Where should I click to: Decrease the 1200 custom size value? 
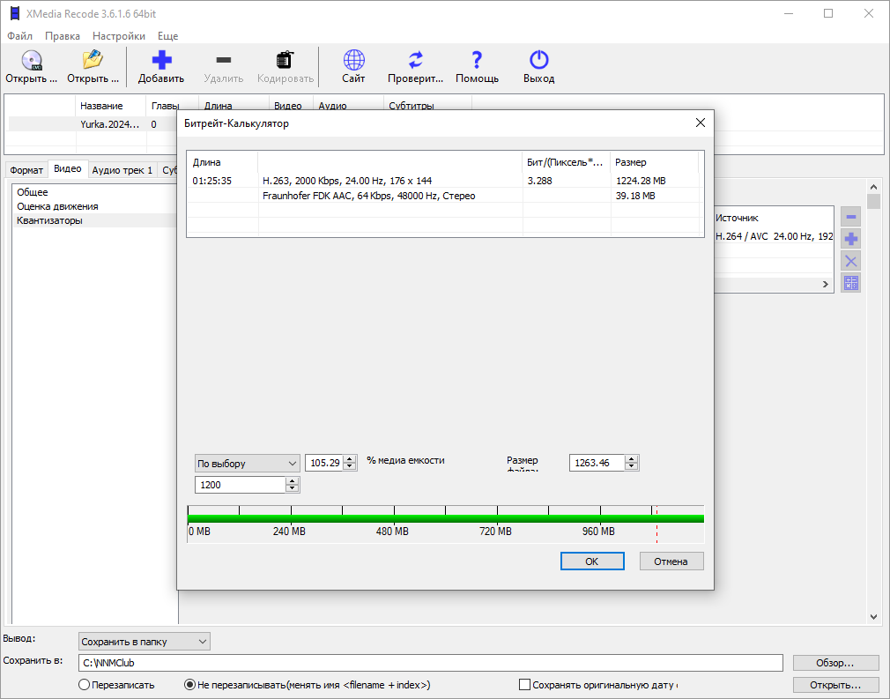292,488
